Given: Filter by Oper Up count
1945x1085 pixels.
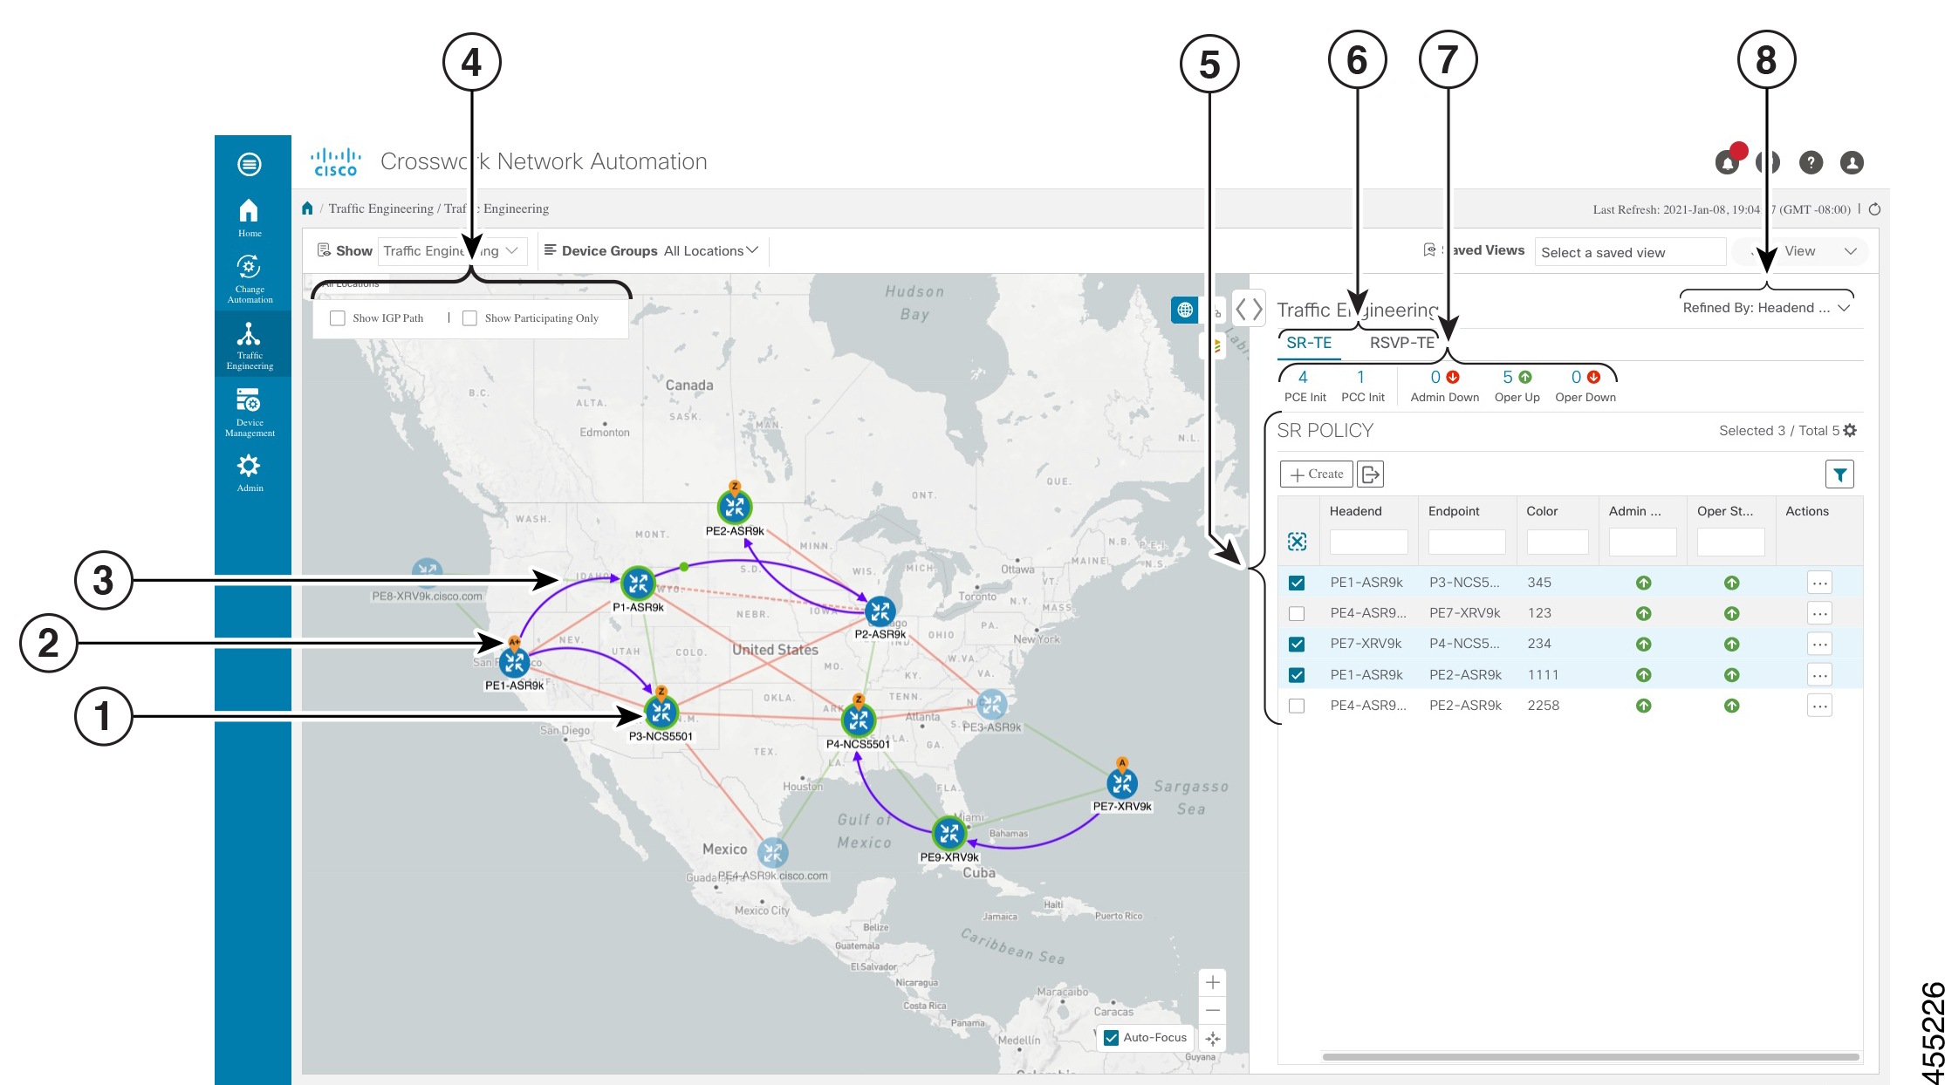Looking at the screenshot, I should click(x=1517, y=386).
